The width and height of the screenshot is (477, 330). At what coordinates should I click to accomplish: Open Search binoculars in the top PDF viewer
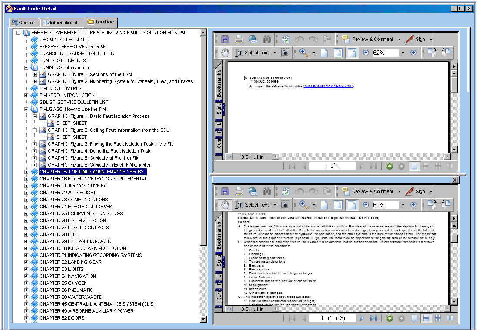pyautogui.click(x=267, y=39)
